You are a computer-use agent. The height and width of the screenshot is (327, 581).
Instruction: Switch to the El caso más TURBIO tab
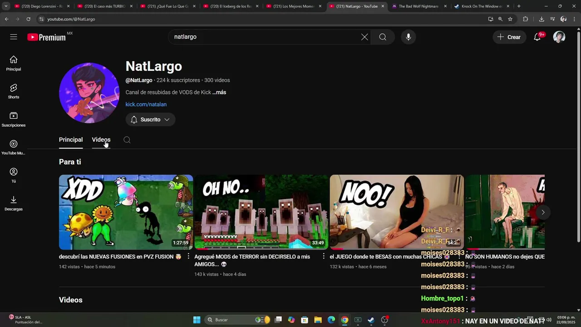(104, 6)
